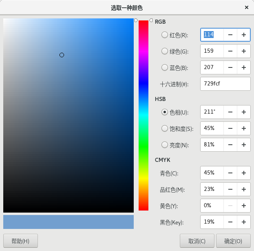254x251 pixels.
Task: Raise the cyan (C) percentage with plus
Action: tap(244, 173)
